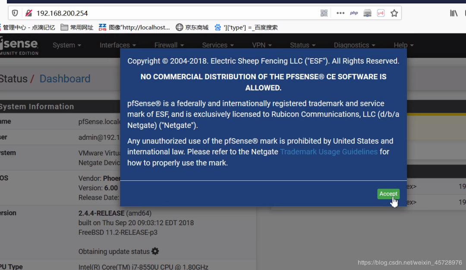
Task: Expand the System menu
Action: point(67,45)
